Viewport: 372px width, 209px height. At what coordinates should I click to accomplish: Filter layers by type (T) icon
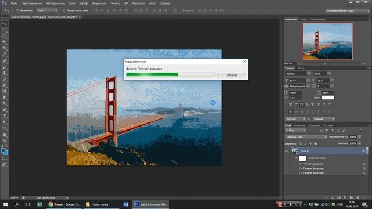[x=332, y=131]
